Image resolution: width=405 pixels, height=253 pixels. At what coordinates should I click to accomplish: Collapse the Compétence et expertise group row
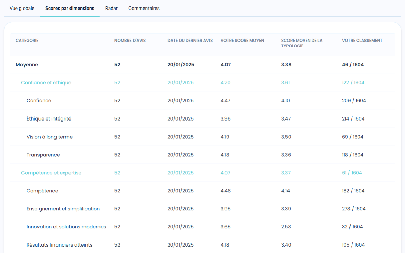[x=51, y=173]
